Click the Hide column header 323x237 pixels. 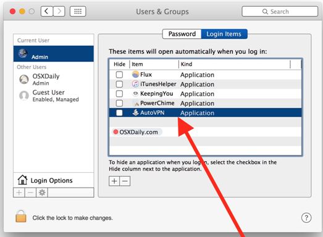click(x=119, y=64)
